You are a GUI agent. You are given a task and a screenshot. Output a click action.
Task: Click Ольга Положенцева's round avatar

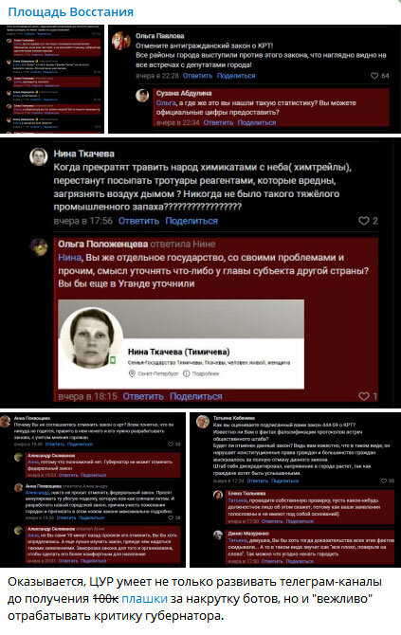point(40,247)
